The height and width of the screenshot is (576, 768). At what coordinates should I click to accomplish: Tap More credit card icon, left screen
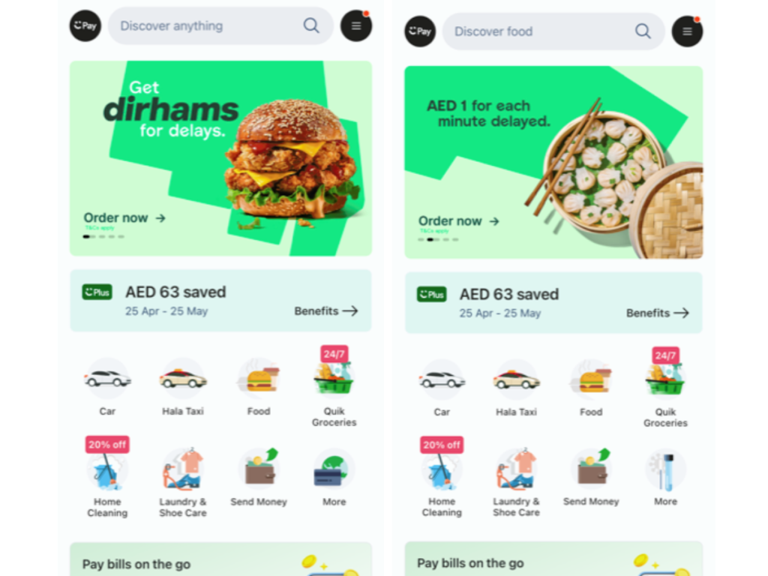[334, 470]
